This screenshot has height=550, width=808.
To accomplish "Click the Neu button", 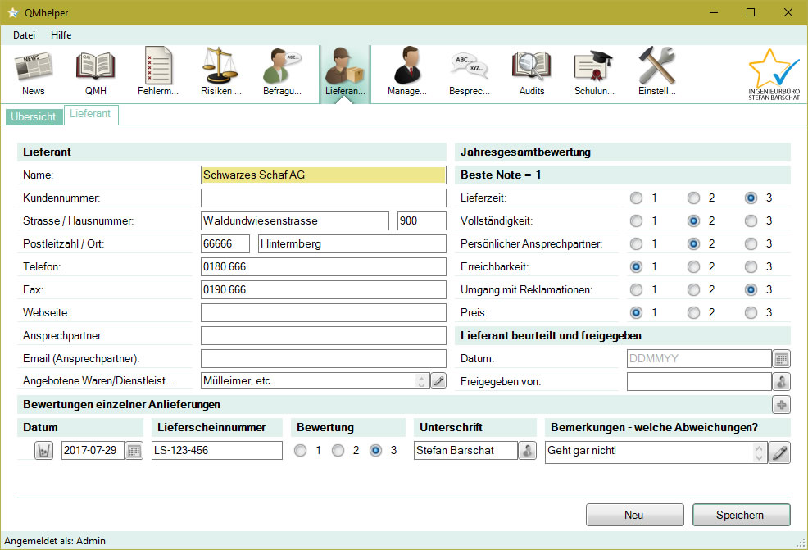I will click(x=634, y=515).
